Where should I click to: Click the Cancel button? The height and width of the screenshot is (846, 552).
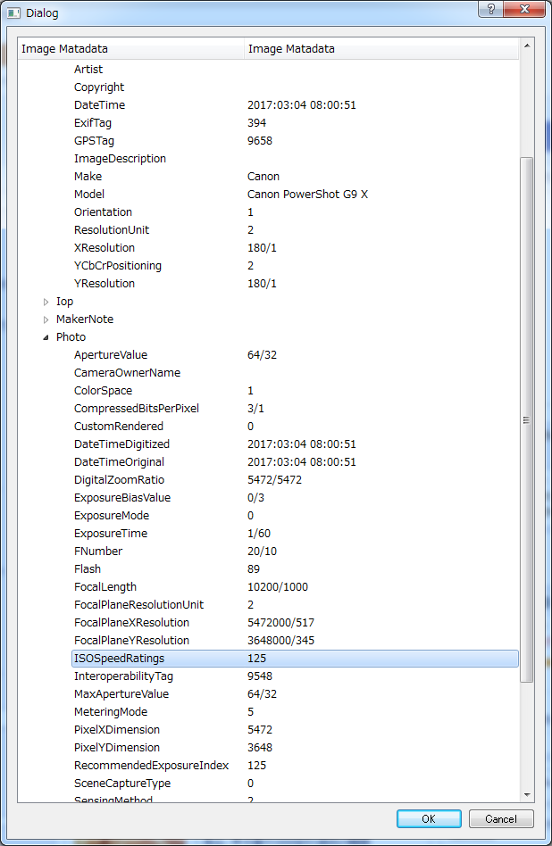coord(501,818)
